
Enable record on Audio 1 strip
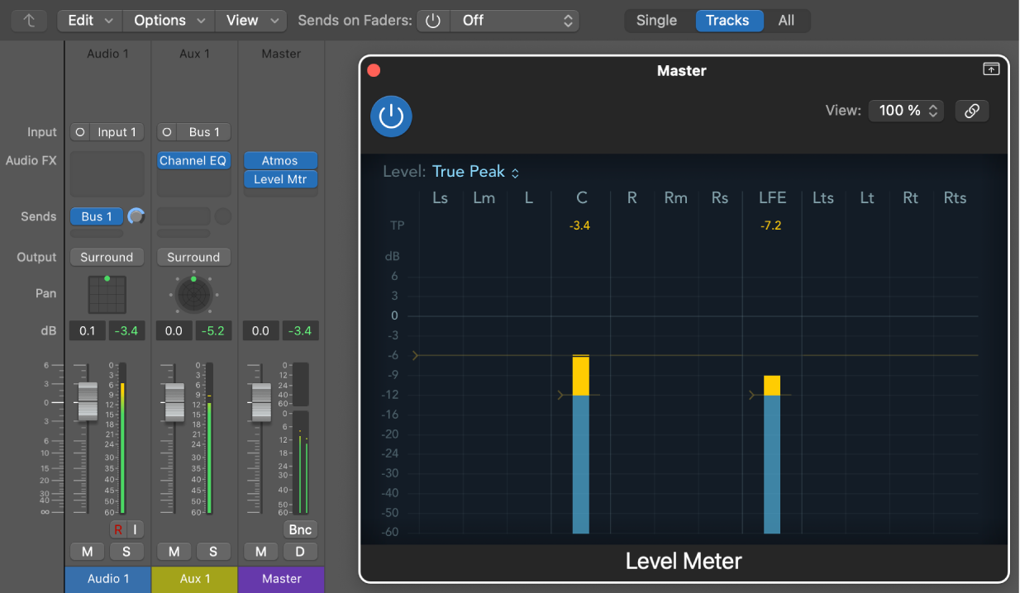coord(118,529)
